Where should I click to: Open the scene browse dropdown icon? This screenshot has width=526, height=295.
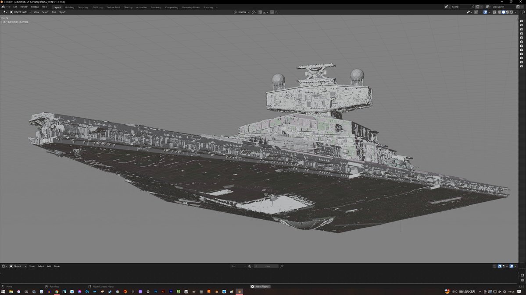coord(447,7)
